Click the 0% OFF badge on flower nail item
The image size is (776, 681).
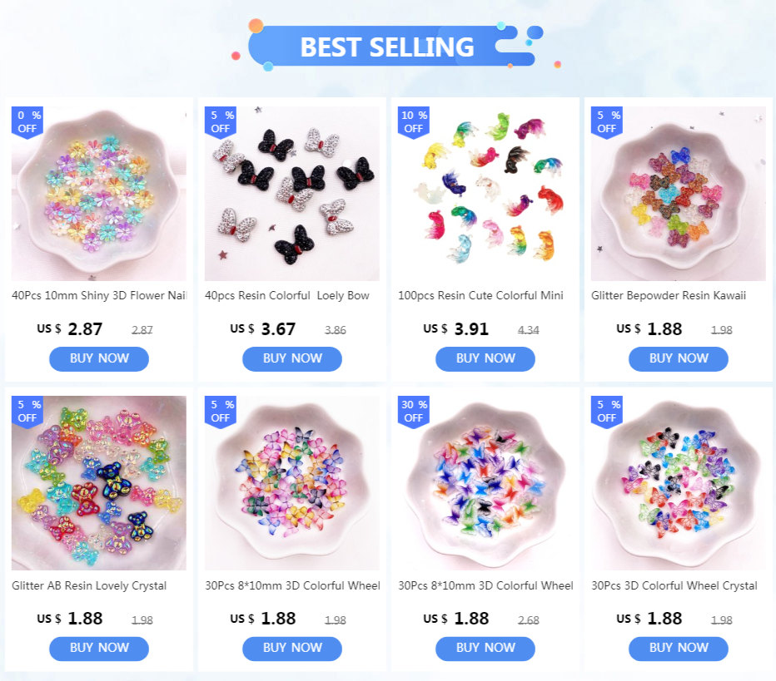pyautogui.click(x=27, y=122)
